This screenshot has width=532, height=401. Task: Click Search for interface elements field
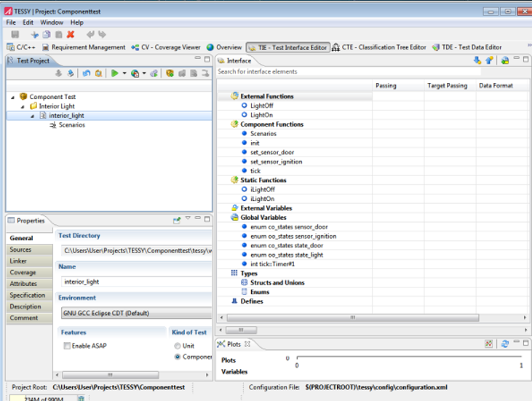pos(349,71)
